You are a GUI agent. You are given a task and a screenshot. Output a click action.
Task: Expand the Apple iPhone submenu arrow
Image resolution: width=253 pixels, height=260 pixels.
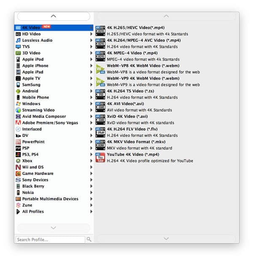coord(91,66)
